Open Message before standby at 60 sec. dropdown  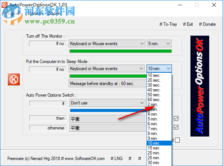108,84
